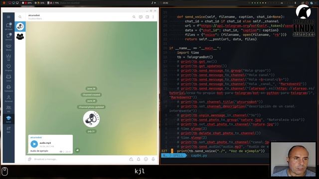
Task: Click the speaker webcam thumbnail in the corner
Action: [x=294, y=159]
